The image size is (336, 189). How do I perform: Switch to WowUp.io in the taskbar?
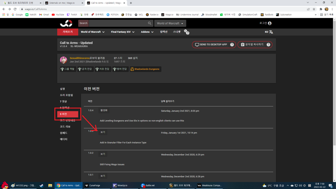click(x=124, y=185)
